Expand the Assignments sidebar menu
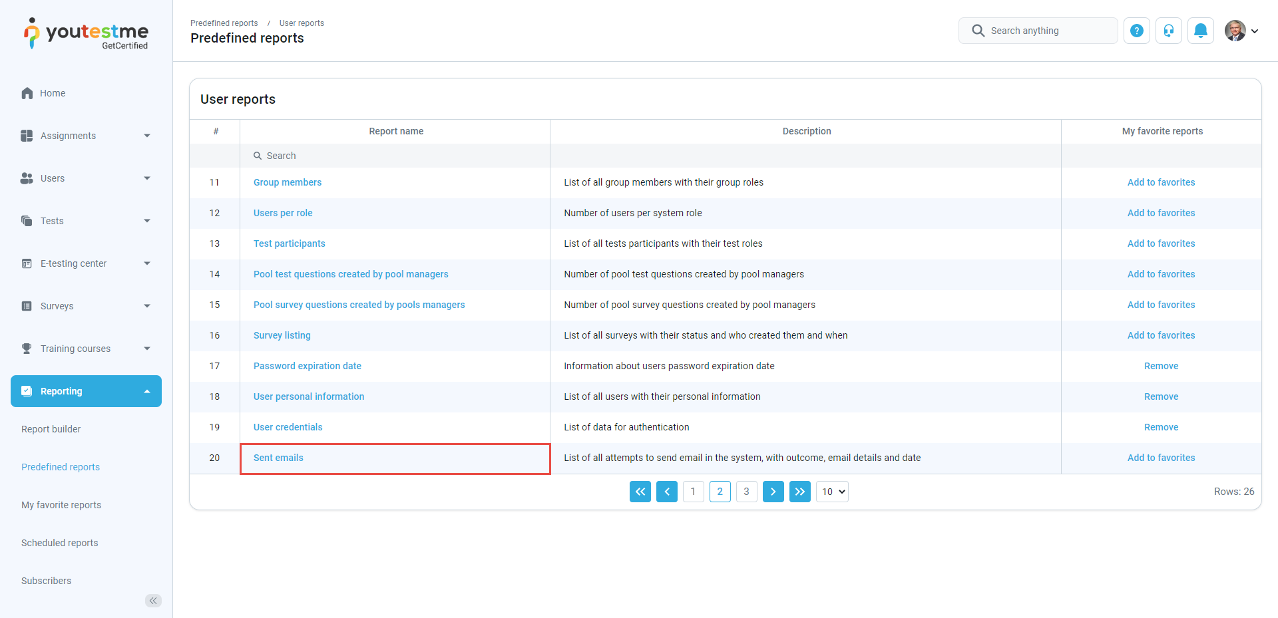This screenshot has height=618, width=1278. click(x=86, y=136)
